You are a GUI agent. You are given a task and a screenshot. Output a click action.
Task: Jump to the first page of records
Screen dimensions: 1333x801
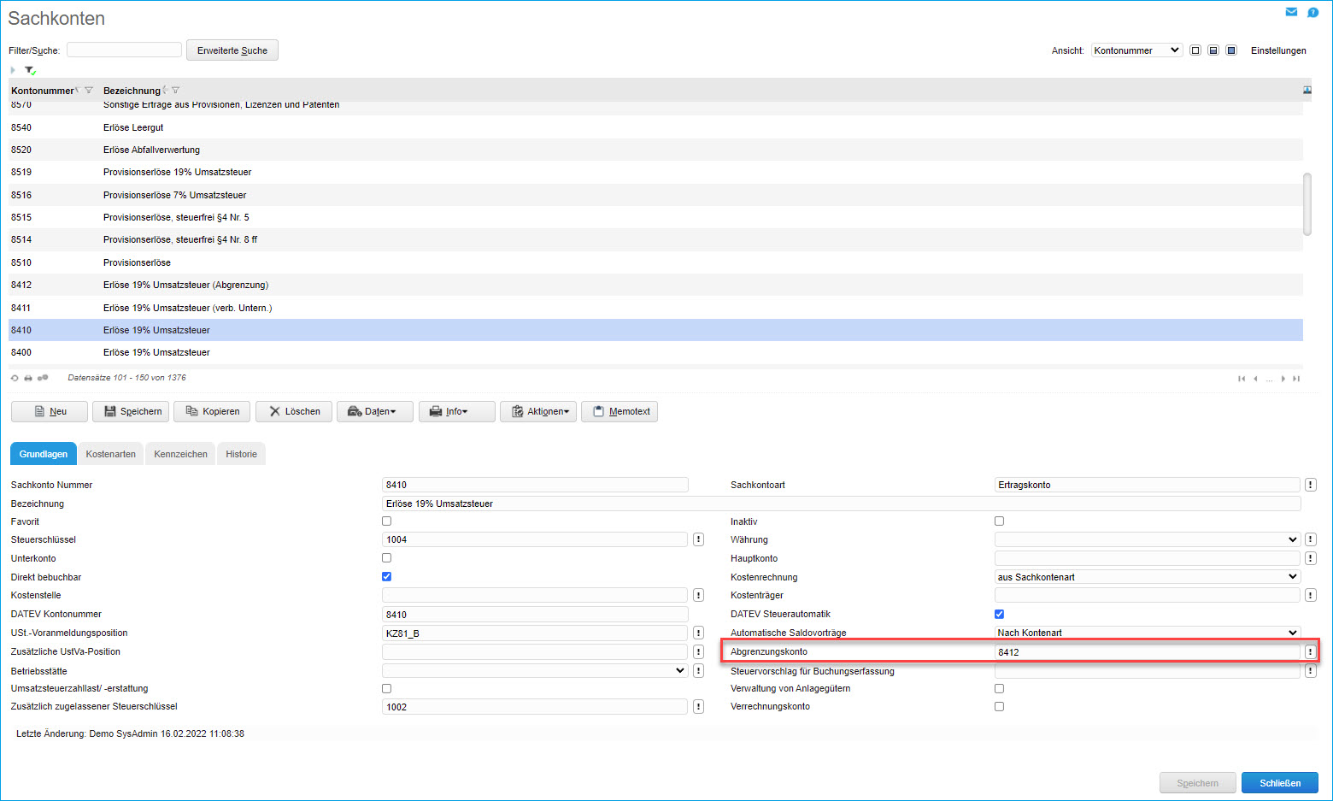point(1242,379)
